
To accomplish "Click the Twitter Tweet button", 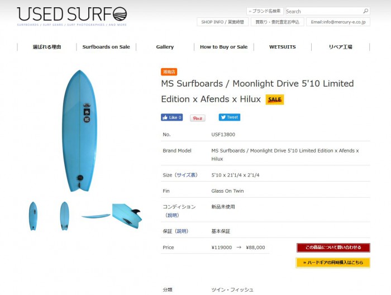I will coord(229,117).
